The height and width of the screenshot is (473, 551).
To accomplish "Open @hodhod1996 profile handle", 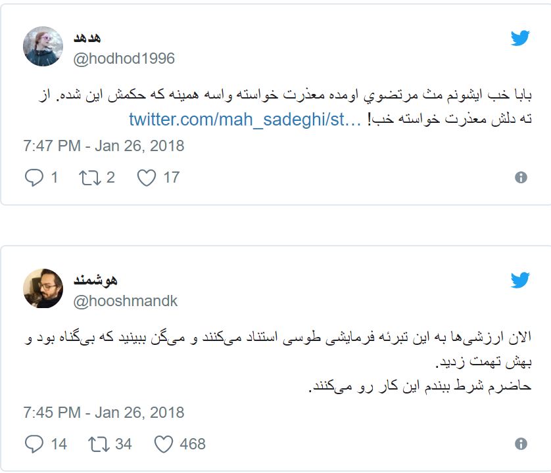I will tap(124, 58).
